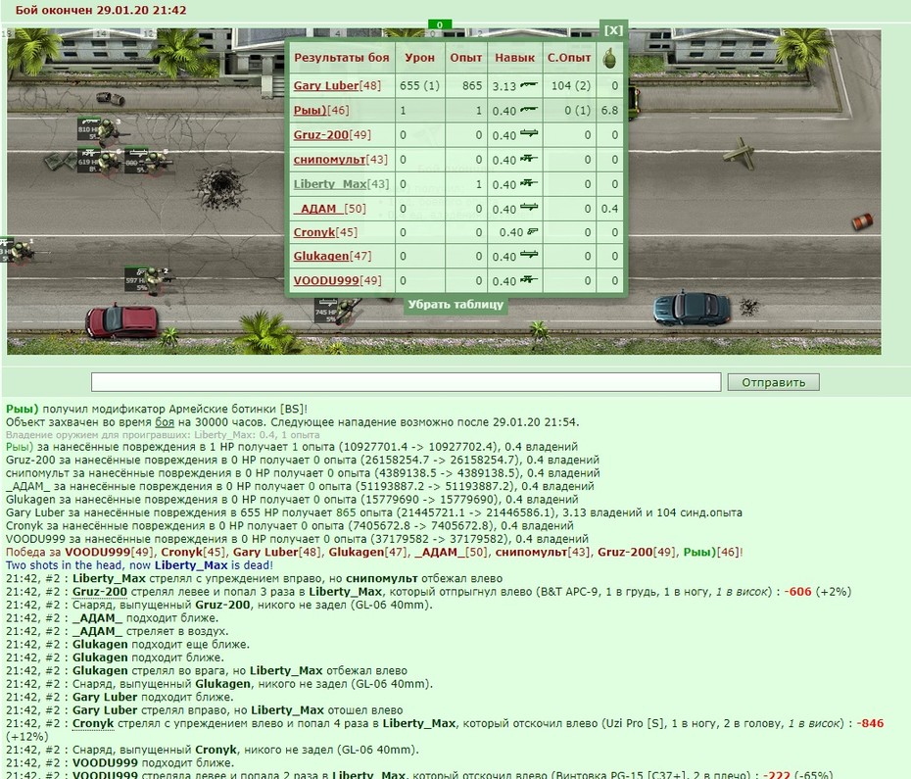This screenshot has height=779, width=911.
Task: Click Рыы) name in first log line
Action: (x=23, y=409)
